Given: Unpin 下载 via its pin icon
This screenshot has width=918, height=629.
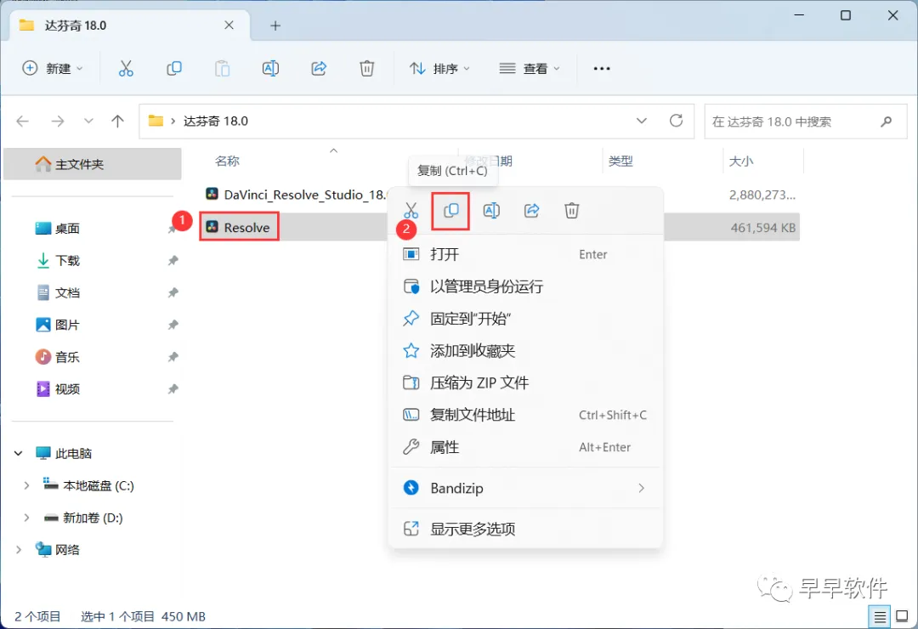Looking at the screenshot, I should (173, 261).
